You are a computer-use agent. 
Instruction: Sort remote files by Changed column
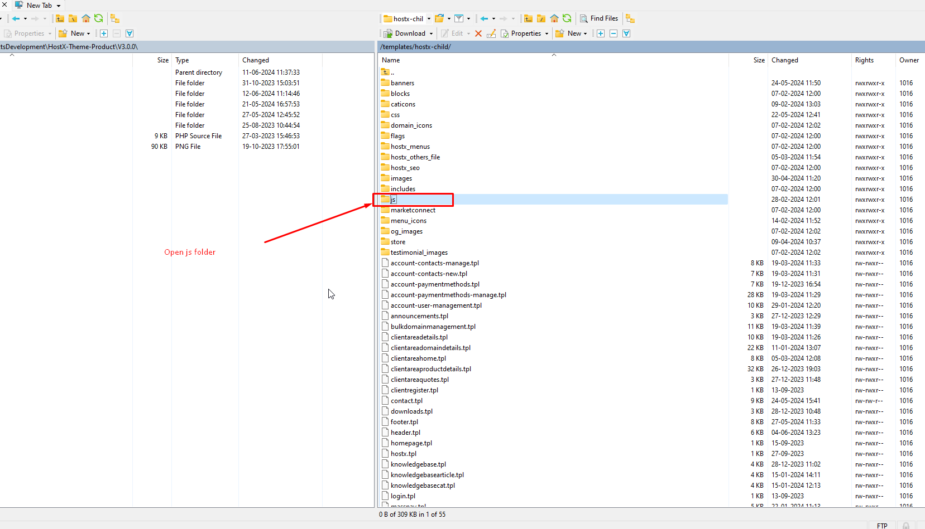coord(784,60)
